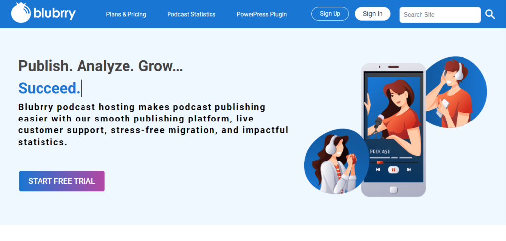
Task: Click the red progress marker on the podcast player
Action: pyautogui.click(x=379, y=162)
